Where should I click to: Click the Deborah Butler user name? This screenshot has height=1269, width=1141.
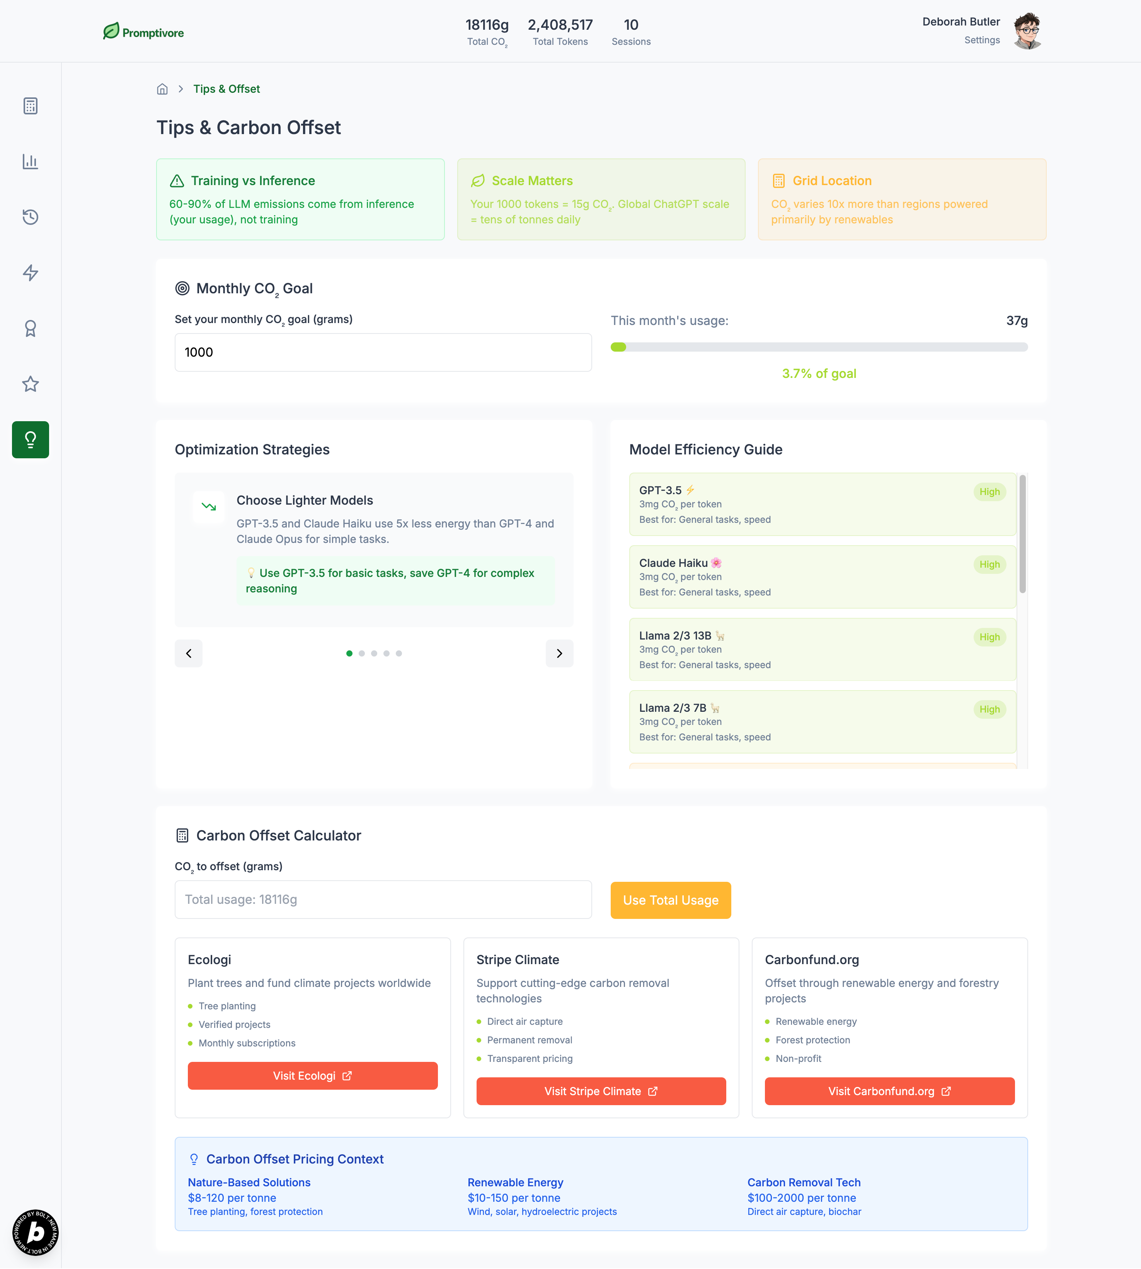[x=961, y=22]
